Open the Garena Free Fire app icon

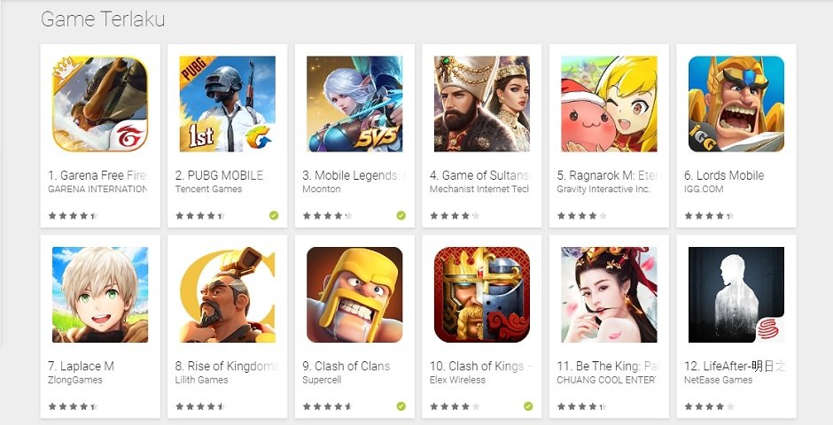[x=100, y=104]
